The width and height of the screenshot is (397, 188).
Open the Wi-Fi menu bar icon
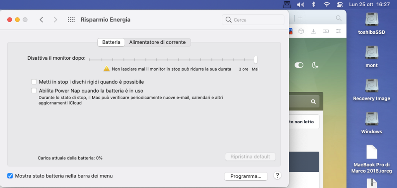point(327,4)
